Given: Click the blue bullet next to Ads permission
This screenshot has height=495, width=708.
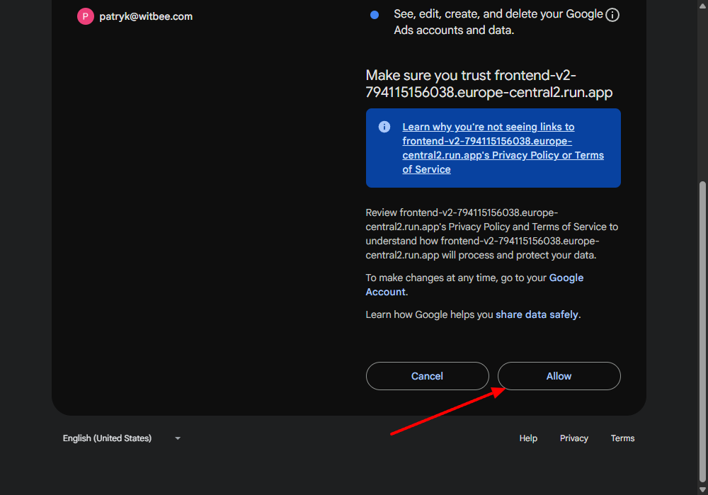Looking at the screenshot, I should (375, 14).
